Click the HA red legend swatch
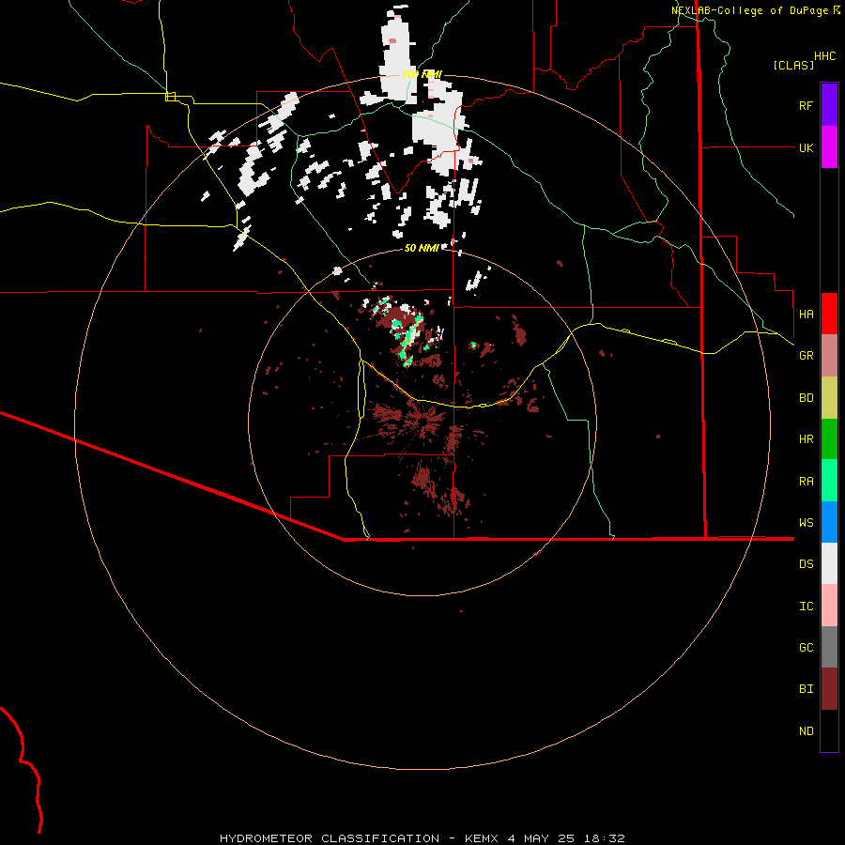845x845 pixels. pyautogui.click(x=829, y=314)
